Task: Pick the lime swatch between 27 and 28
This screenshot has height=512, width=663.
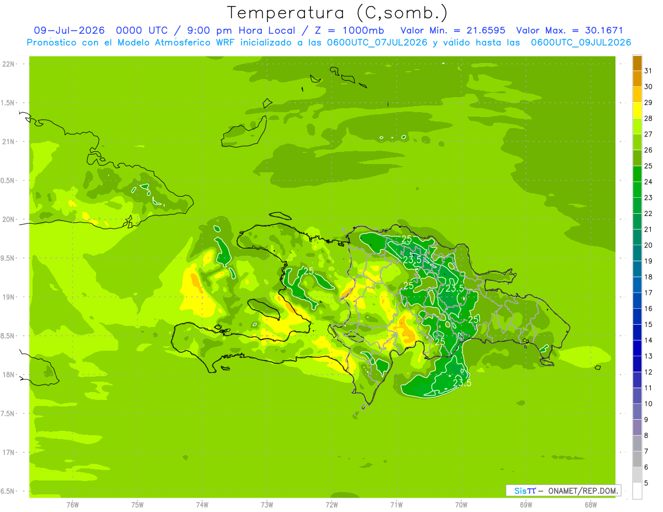Action: coord(637,126)
